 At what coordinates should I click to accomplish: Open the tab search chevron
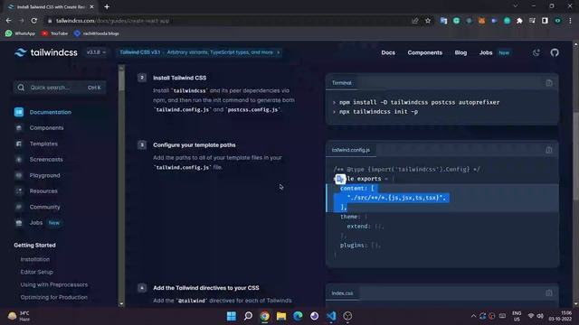[515, 6]
